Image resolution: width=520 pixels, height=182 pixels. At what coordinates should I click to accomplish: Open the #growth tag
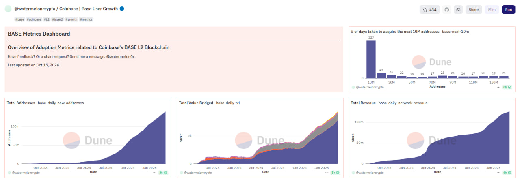click(x=71, y=19)
